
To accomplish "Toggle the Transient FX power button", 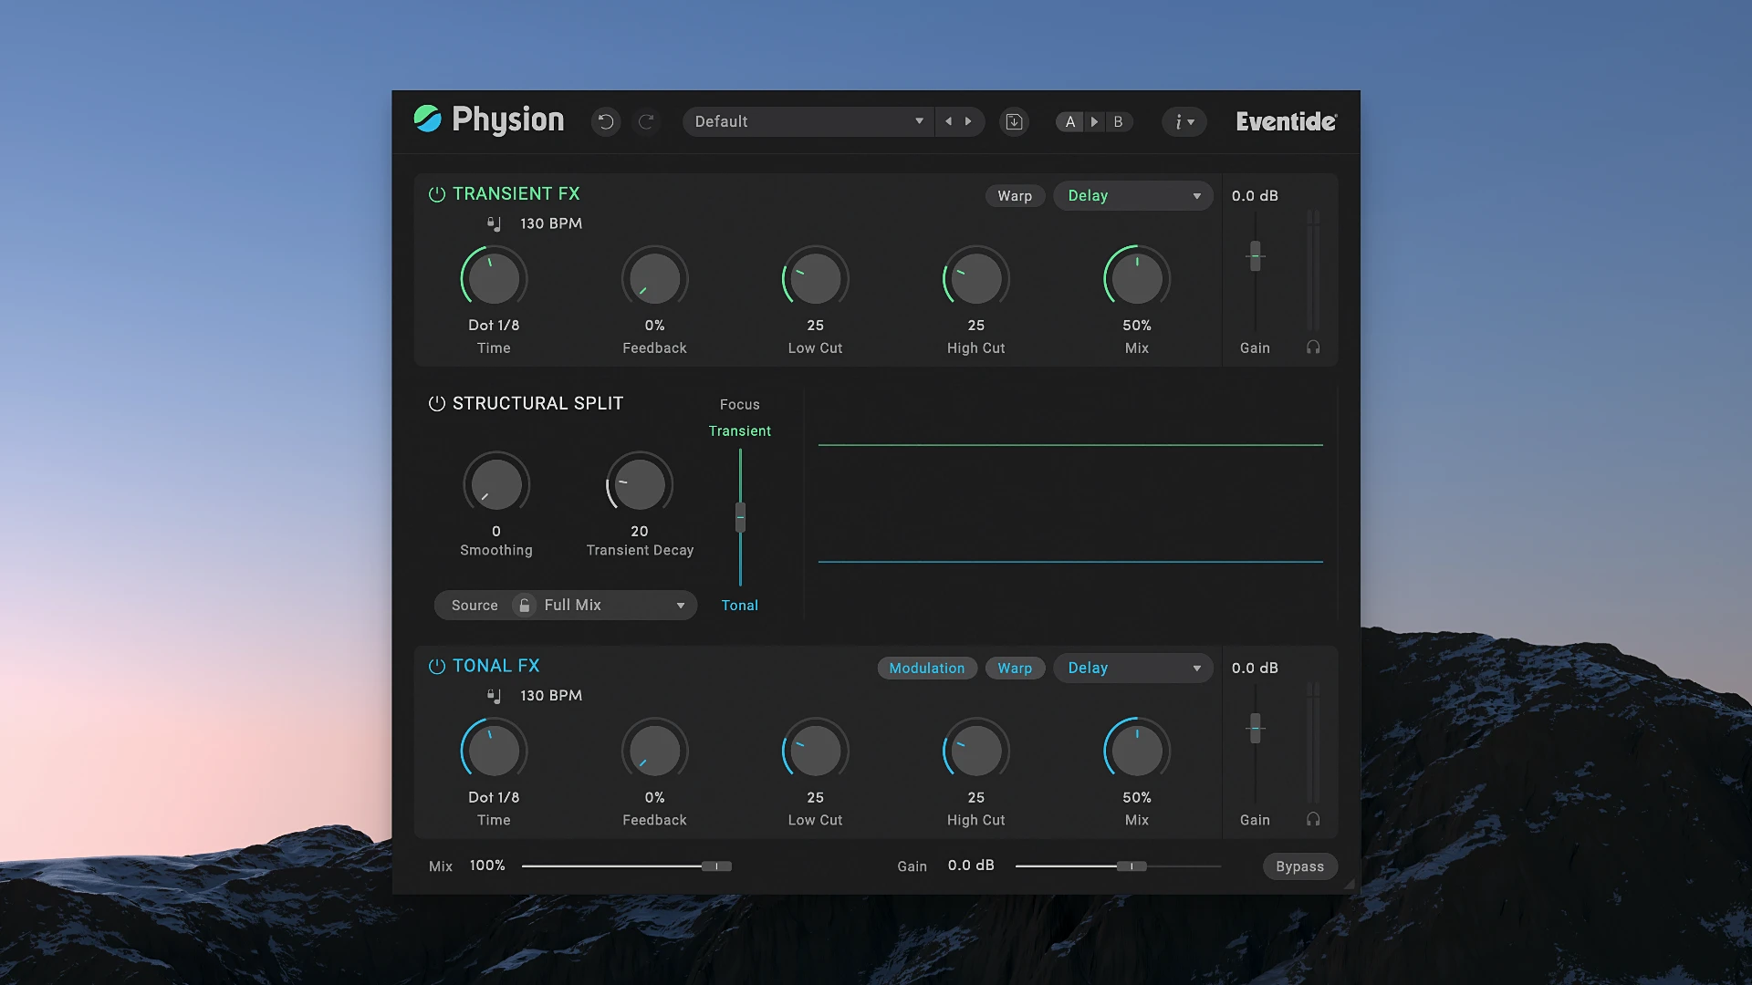I will click(436, 193).
